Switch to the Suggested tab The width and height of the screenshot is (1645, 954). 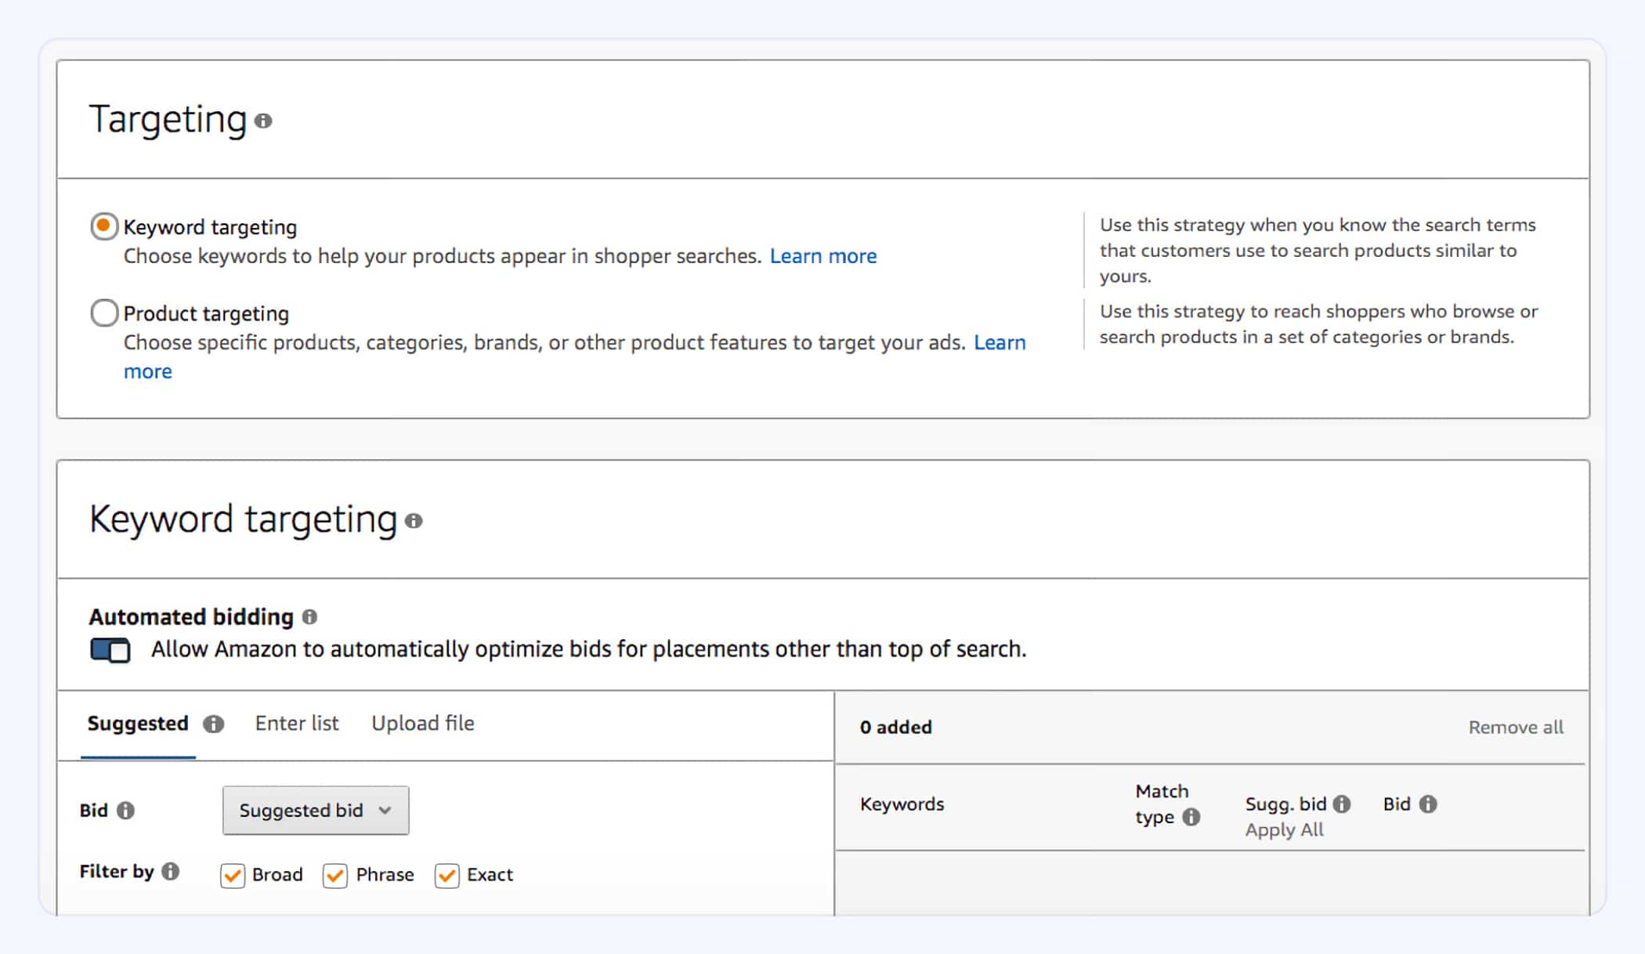[138, 723]
